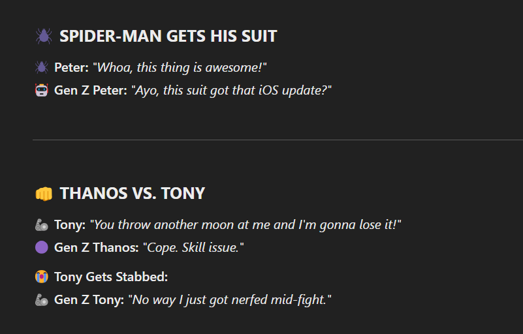
Task: Click the robot emoji beside Gen Z Peter
Action: pos(42,91)
